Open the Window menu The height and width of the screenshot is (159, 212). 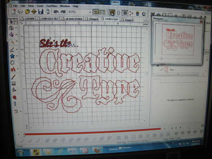tap(65, 6)
